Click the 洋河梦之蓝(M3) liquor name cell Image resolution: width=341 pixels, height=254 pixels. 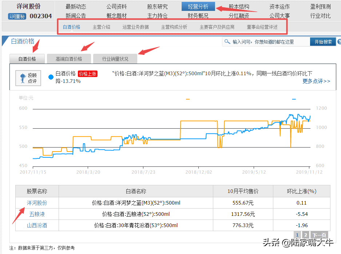pos(136,203)
